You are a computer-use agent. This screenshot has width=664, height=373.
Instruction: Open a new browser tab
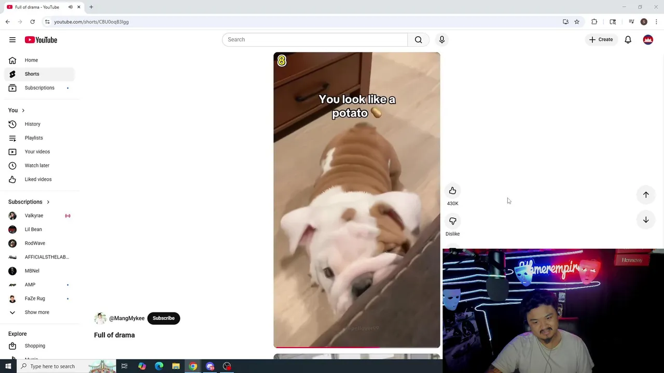[91, 7]
